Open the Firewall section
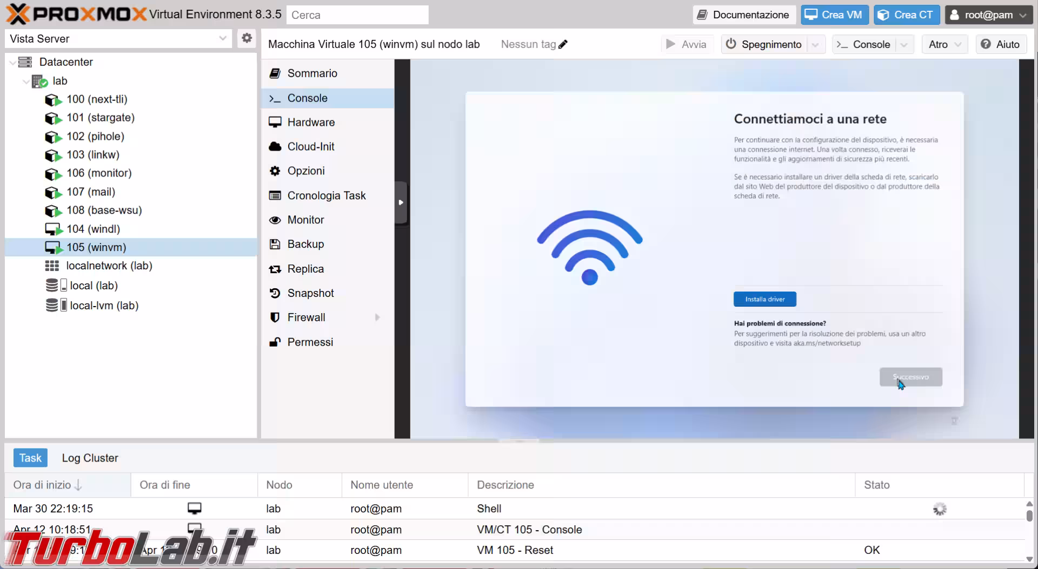 coord(306,317)
